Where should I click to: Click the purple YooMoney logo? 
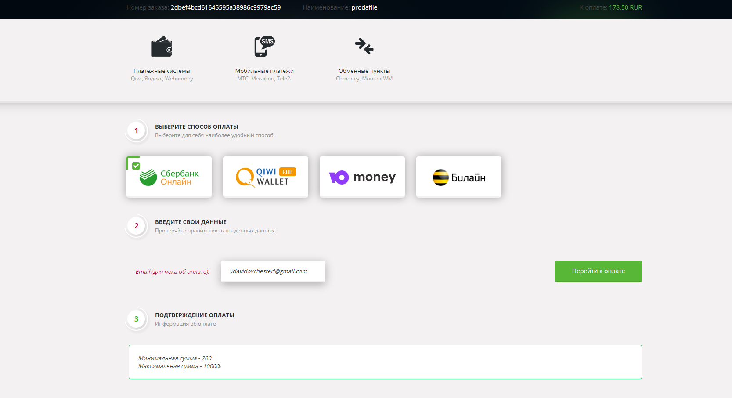pos(339,177)
